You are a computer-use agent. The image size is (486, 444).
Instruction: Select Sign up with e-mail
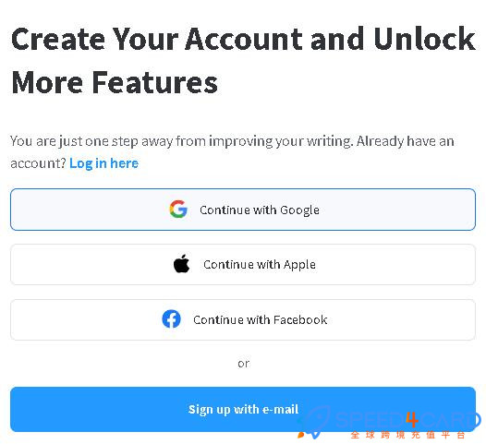(243, 409)
